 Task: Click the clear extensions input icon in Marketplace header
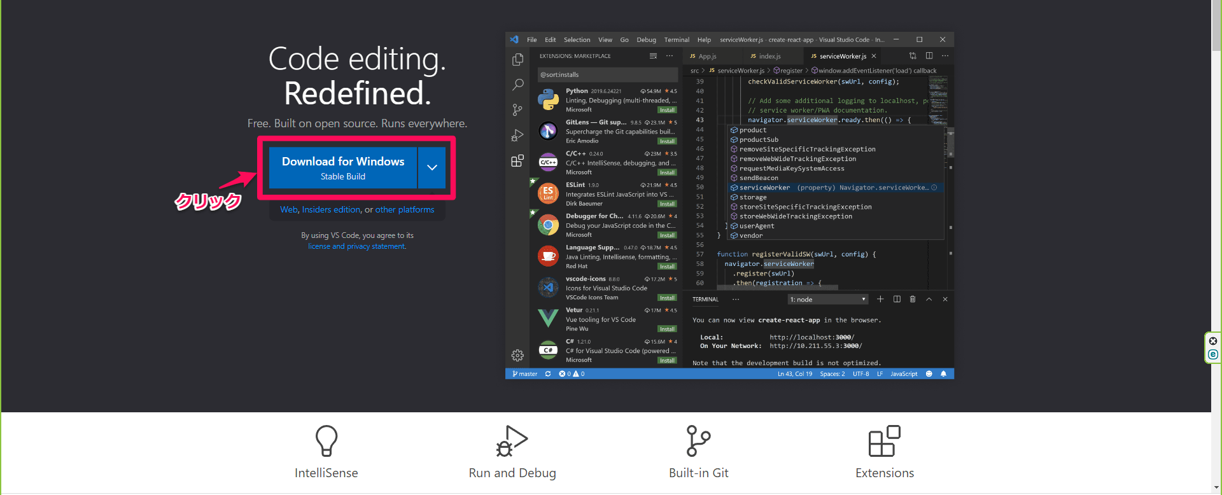point(653,56)
